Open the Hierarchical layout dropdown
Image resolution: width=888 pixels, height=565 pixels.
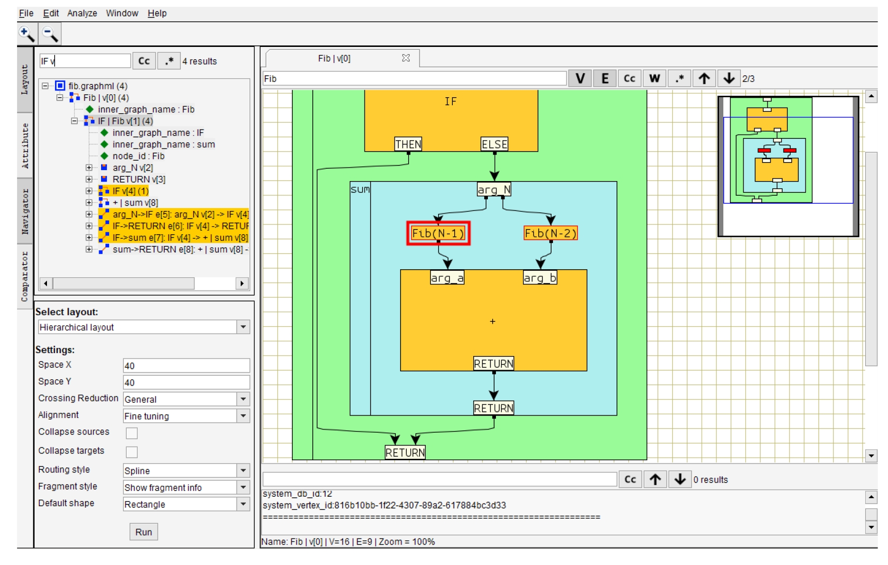pyautogui.click(x=243, y=327)
